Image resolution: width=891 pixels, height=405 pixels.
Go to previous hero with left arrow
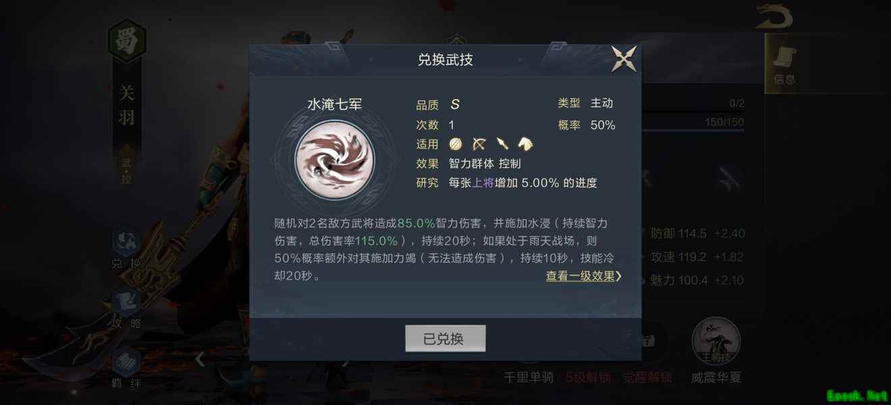[x=200, y=360]
